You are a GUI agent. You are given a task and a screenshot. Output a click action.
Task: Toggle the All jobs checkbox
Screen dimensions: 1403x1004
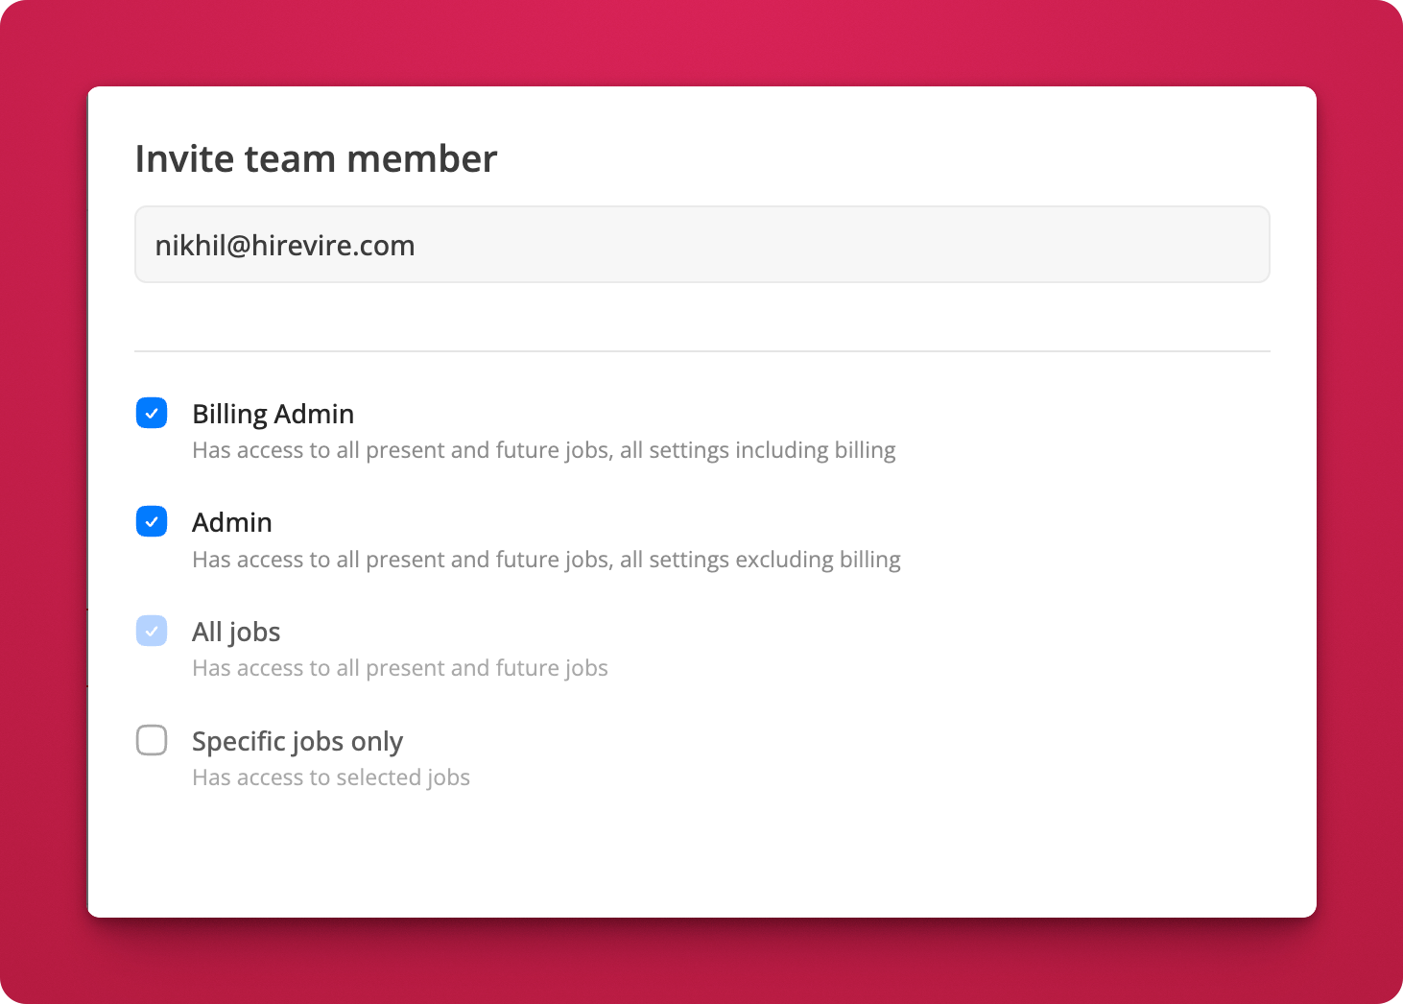tap(152, 631)
